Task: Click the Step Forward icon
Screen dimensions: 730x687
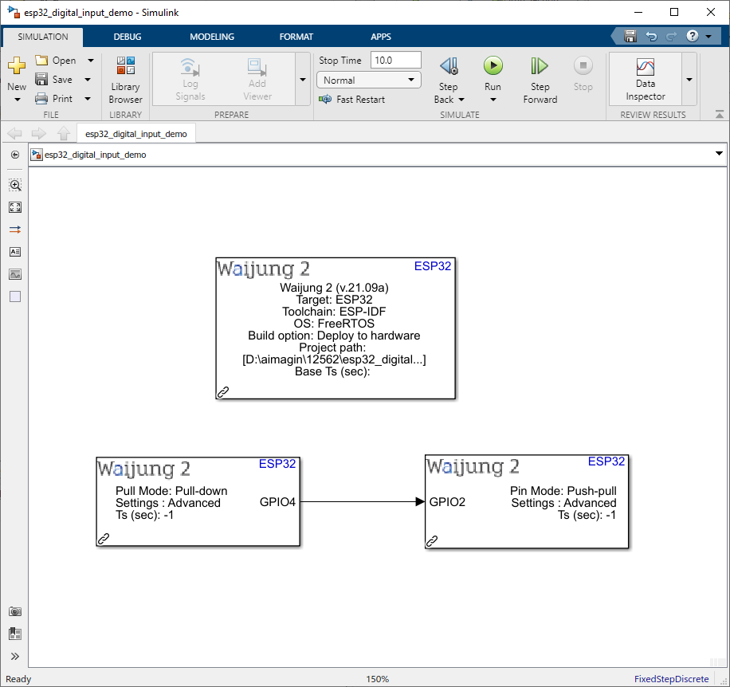Action: pos(540,66)
